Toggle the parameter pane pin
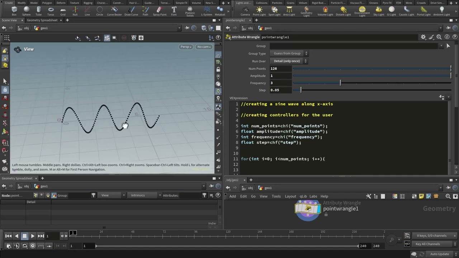Image resolution: width=459 pixels, height=258 pixels. [448, 28]
